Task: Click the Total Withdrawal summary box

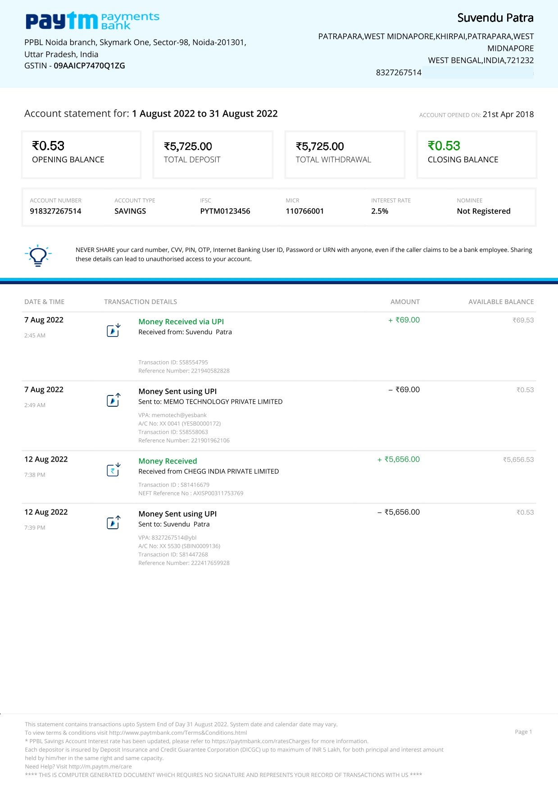Action: pos(345,154)
